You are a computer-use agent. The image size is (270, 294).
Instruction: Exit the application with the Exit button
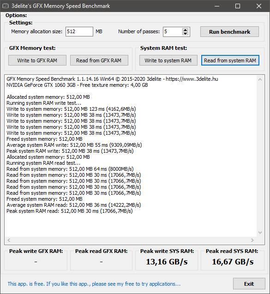click(249, 284)
